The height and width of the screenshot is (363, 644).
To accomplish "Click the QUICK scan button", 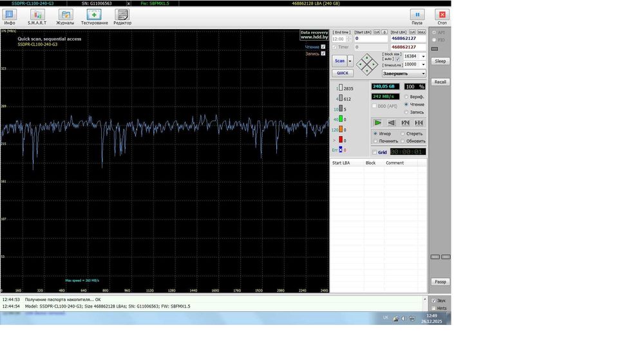I will [343, 73].
